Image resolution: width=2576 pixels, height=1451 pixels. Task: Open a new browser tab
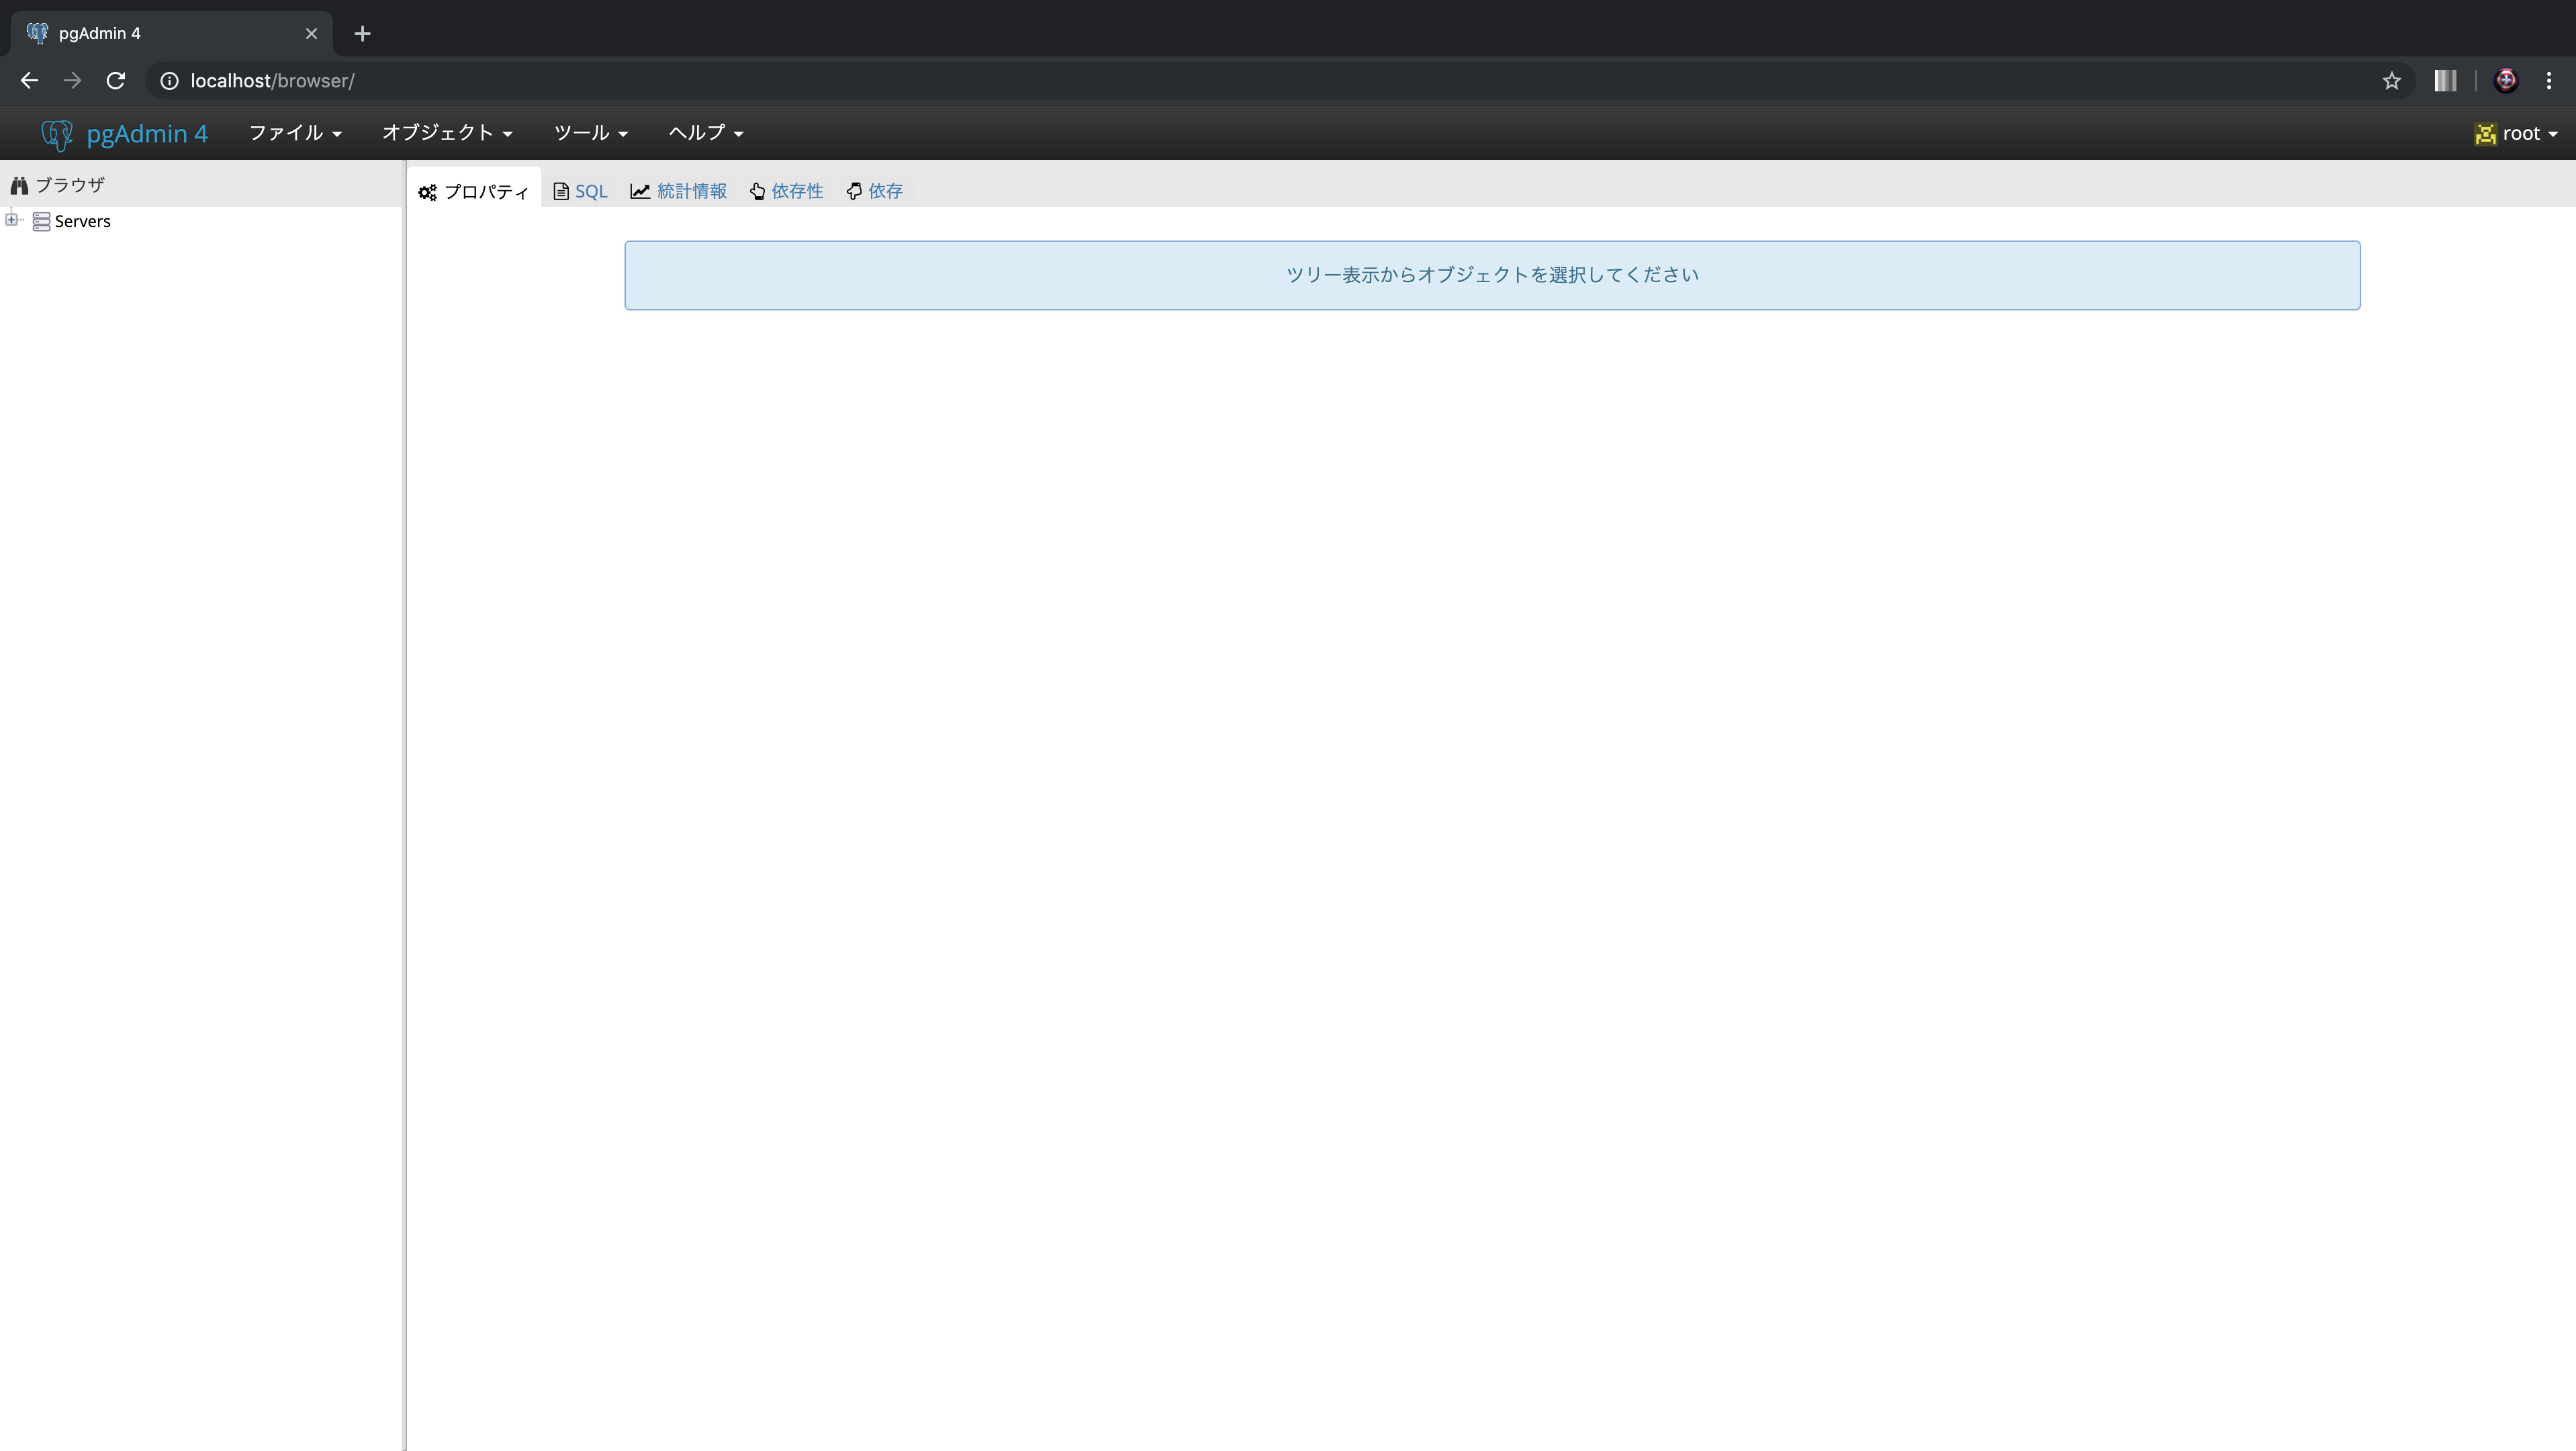(362, 34)
